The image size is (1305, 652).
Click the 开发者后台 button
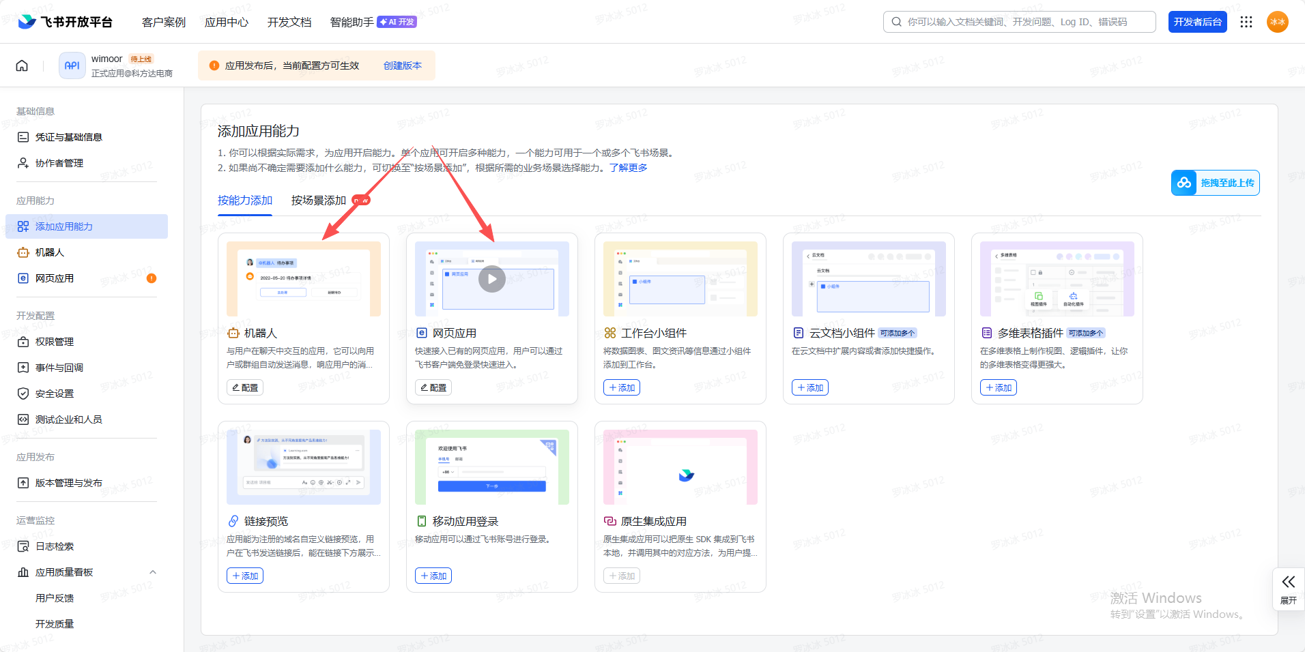1197,22
